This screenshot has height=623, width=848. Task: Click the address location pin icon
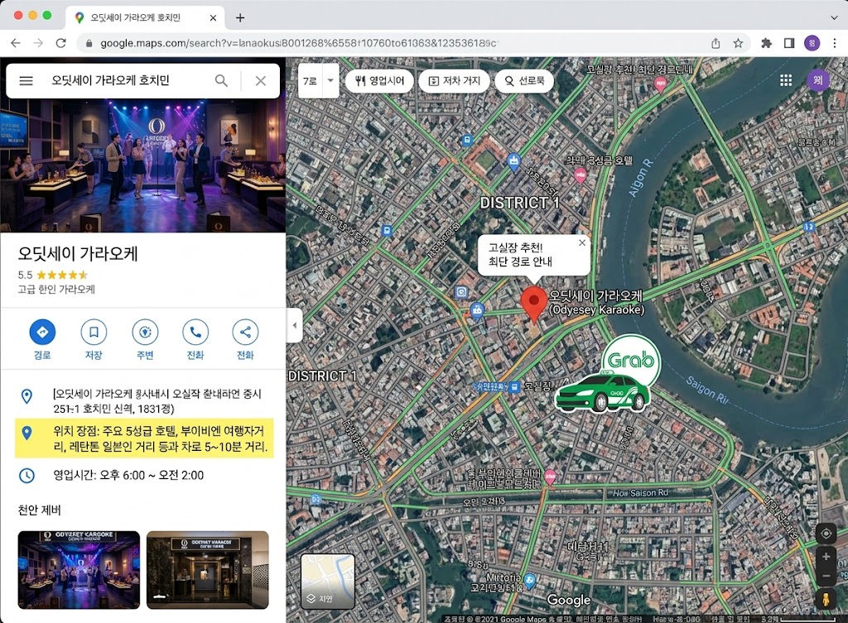click(x=26, y=396)
